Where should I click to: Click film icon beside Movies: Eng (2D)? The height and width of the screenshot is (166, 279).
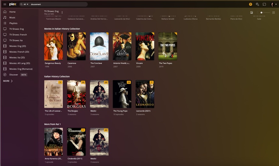(x=5, y=46)
